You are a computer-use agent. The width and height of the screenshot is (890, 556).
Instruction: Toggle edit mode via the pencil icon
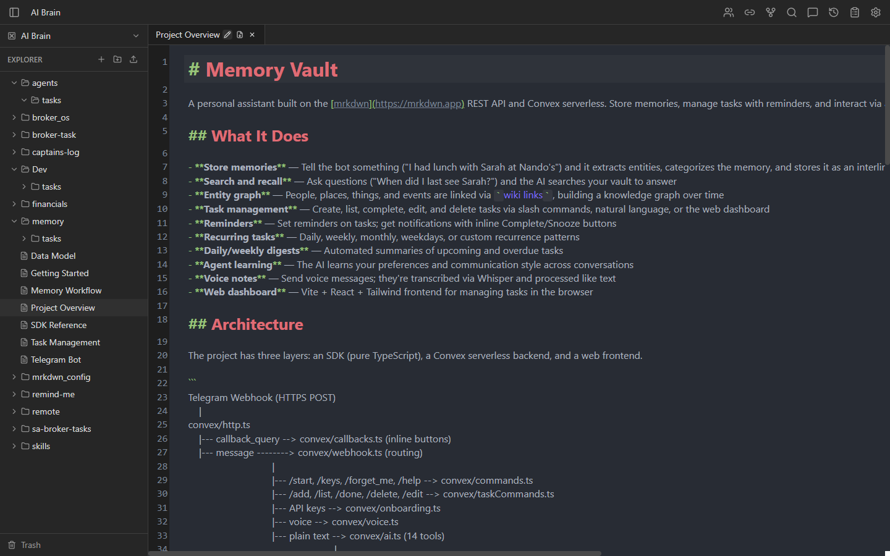[x=227, y=35]
